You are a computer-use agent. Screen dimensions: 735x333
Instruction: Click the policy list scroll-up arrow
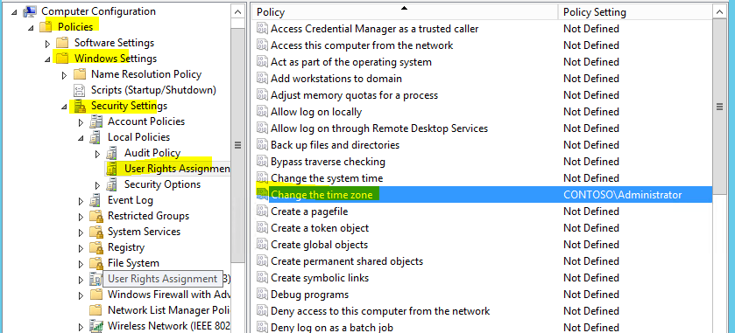(719, 11)
